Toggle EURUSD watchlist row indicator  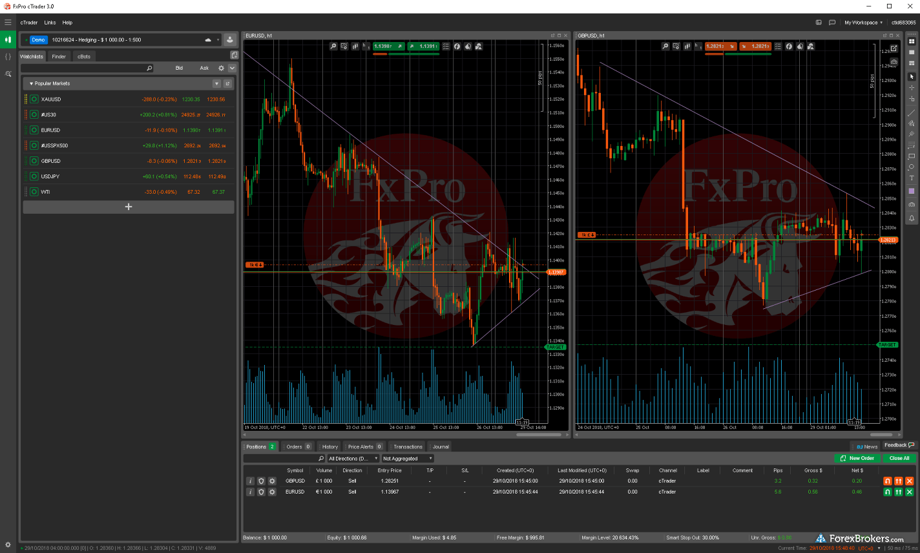(34, 130)
